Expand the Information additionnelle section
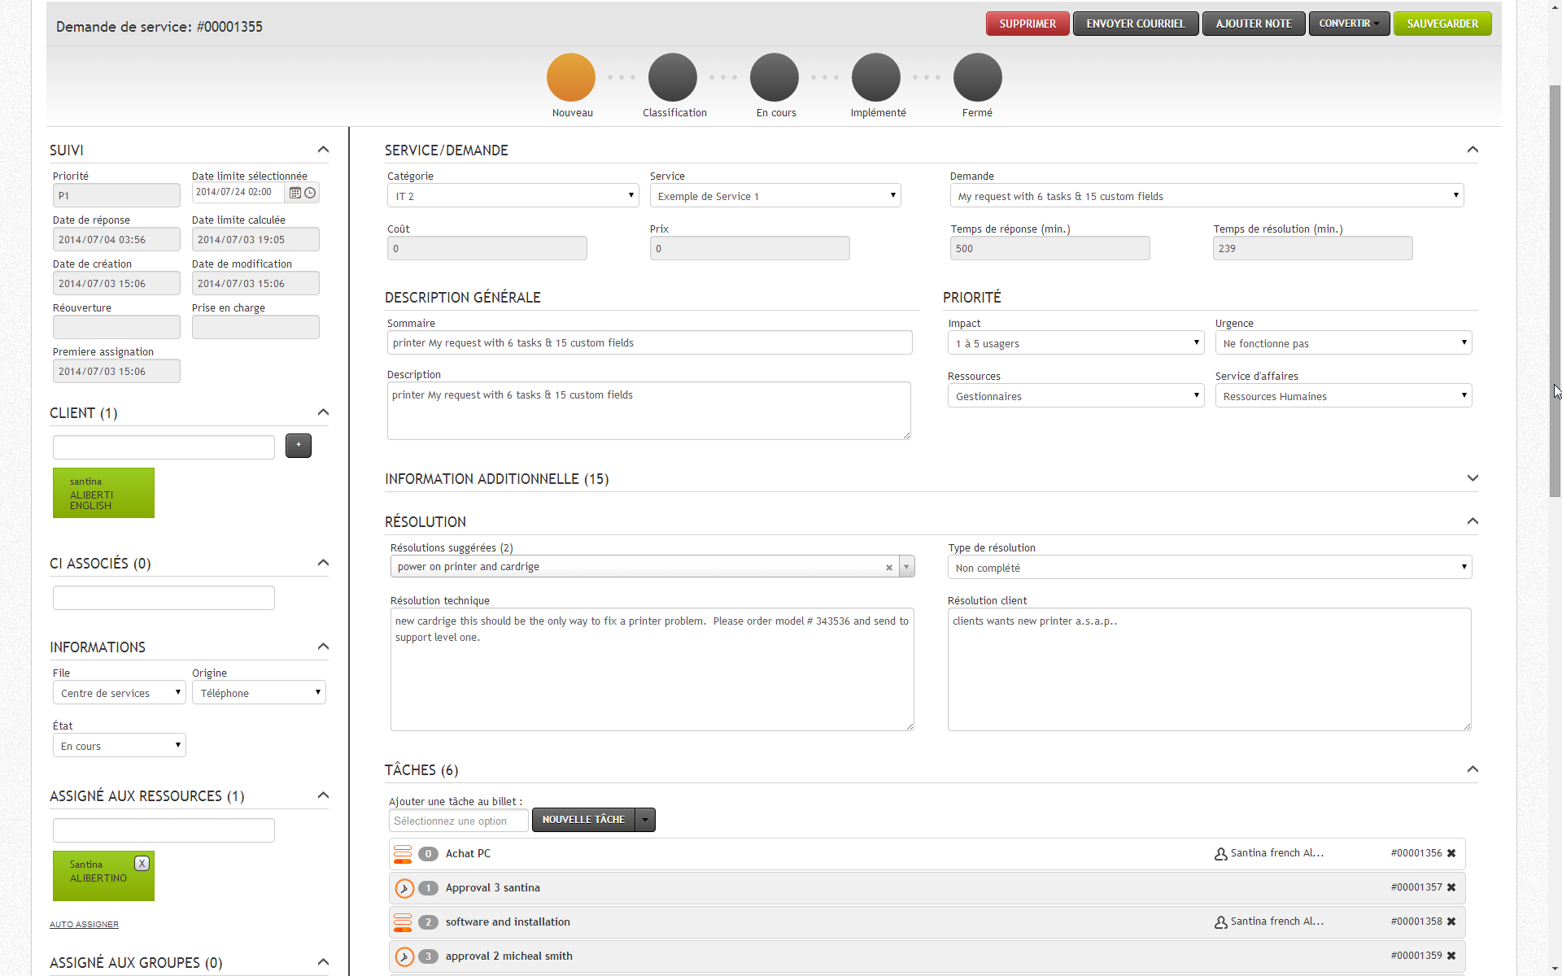 (x=1472, y=478)
